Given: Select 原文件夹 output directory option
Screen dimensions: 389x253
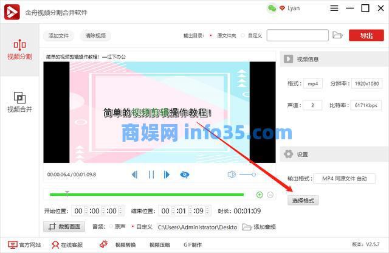Looking at the screenshot, I should point(211,35).
